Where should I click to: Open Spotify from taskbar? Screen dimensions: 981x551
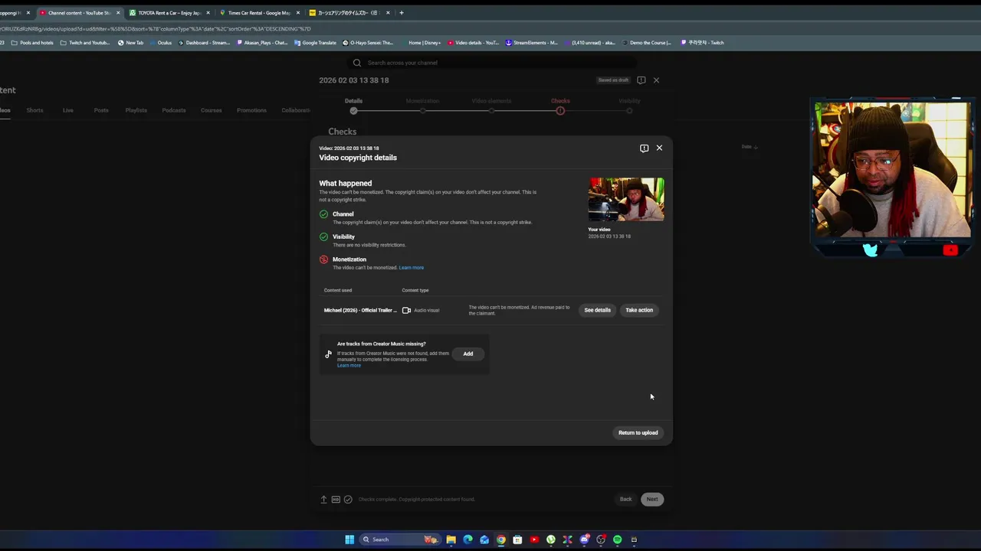617,540
